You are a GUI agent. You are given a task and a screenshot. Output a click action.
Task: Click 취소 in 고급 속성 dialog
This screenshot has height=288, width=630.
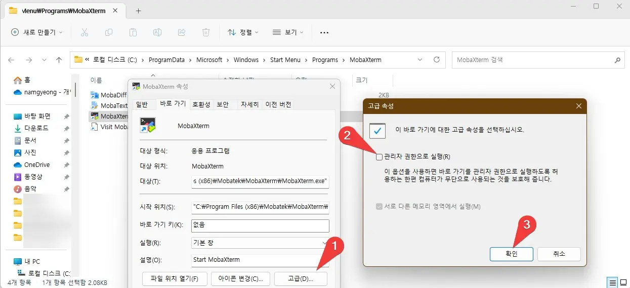click(559, 254)
